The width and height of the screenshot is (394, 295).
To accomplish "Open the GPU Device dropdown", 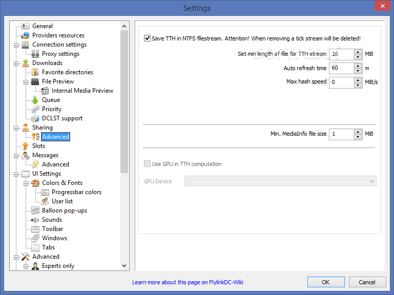I will tap(280, 181).
